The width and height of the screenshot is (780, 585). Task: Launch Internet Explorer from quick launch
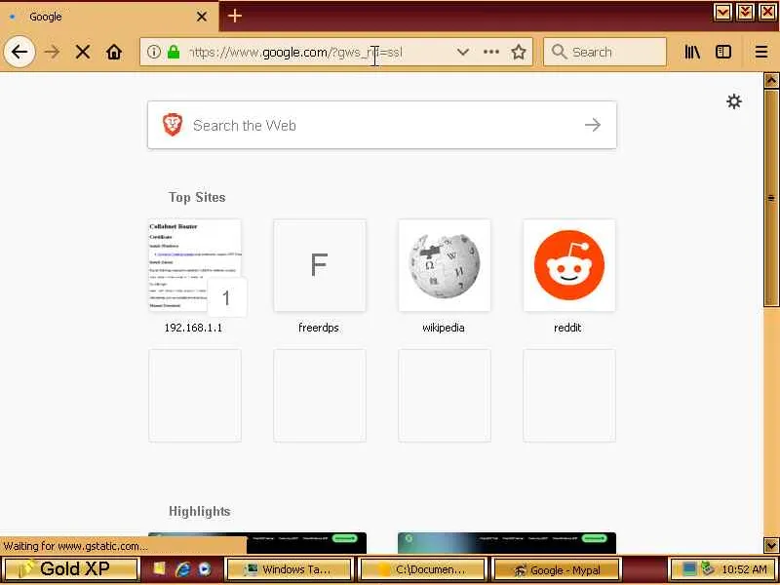pos(183,569)
